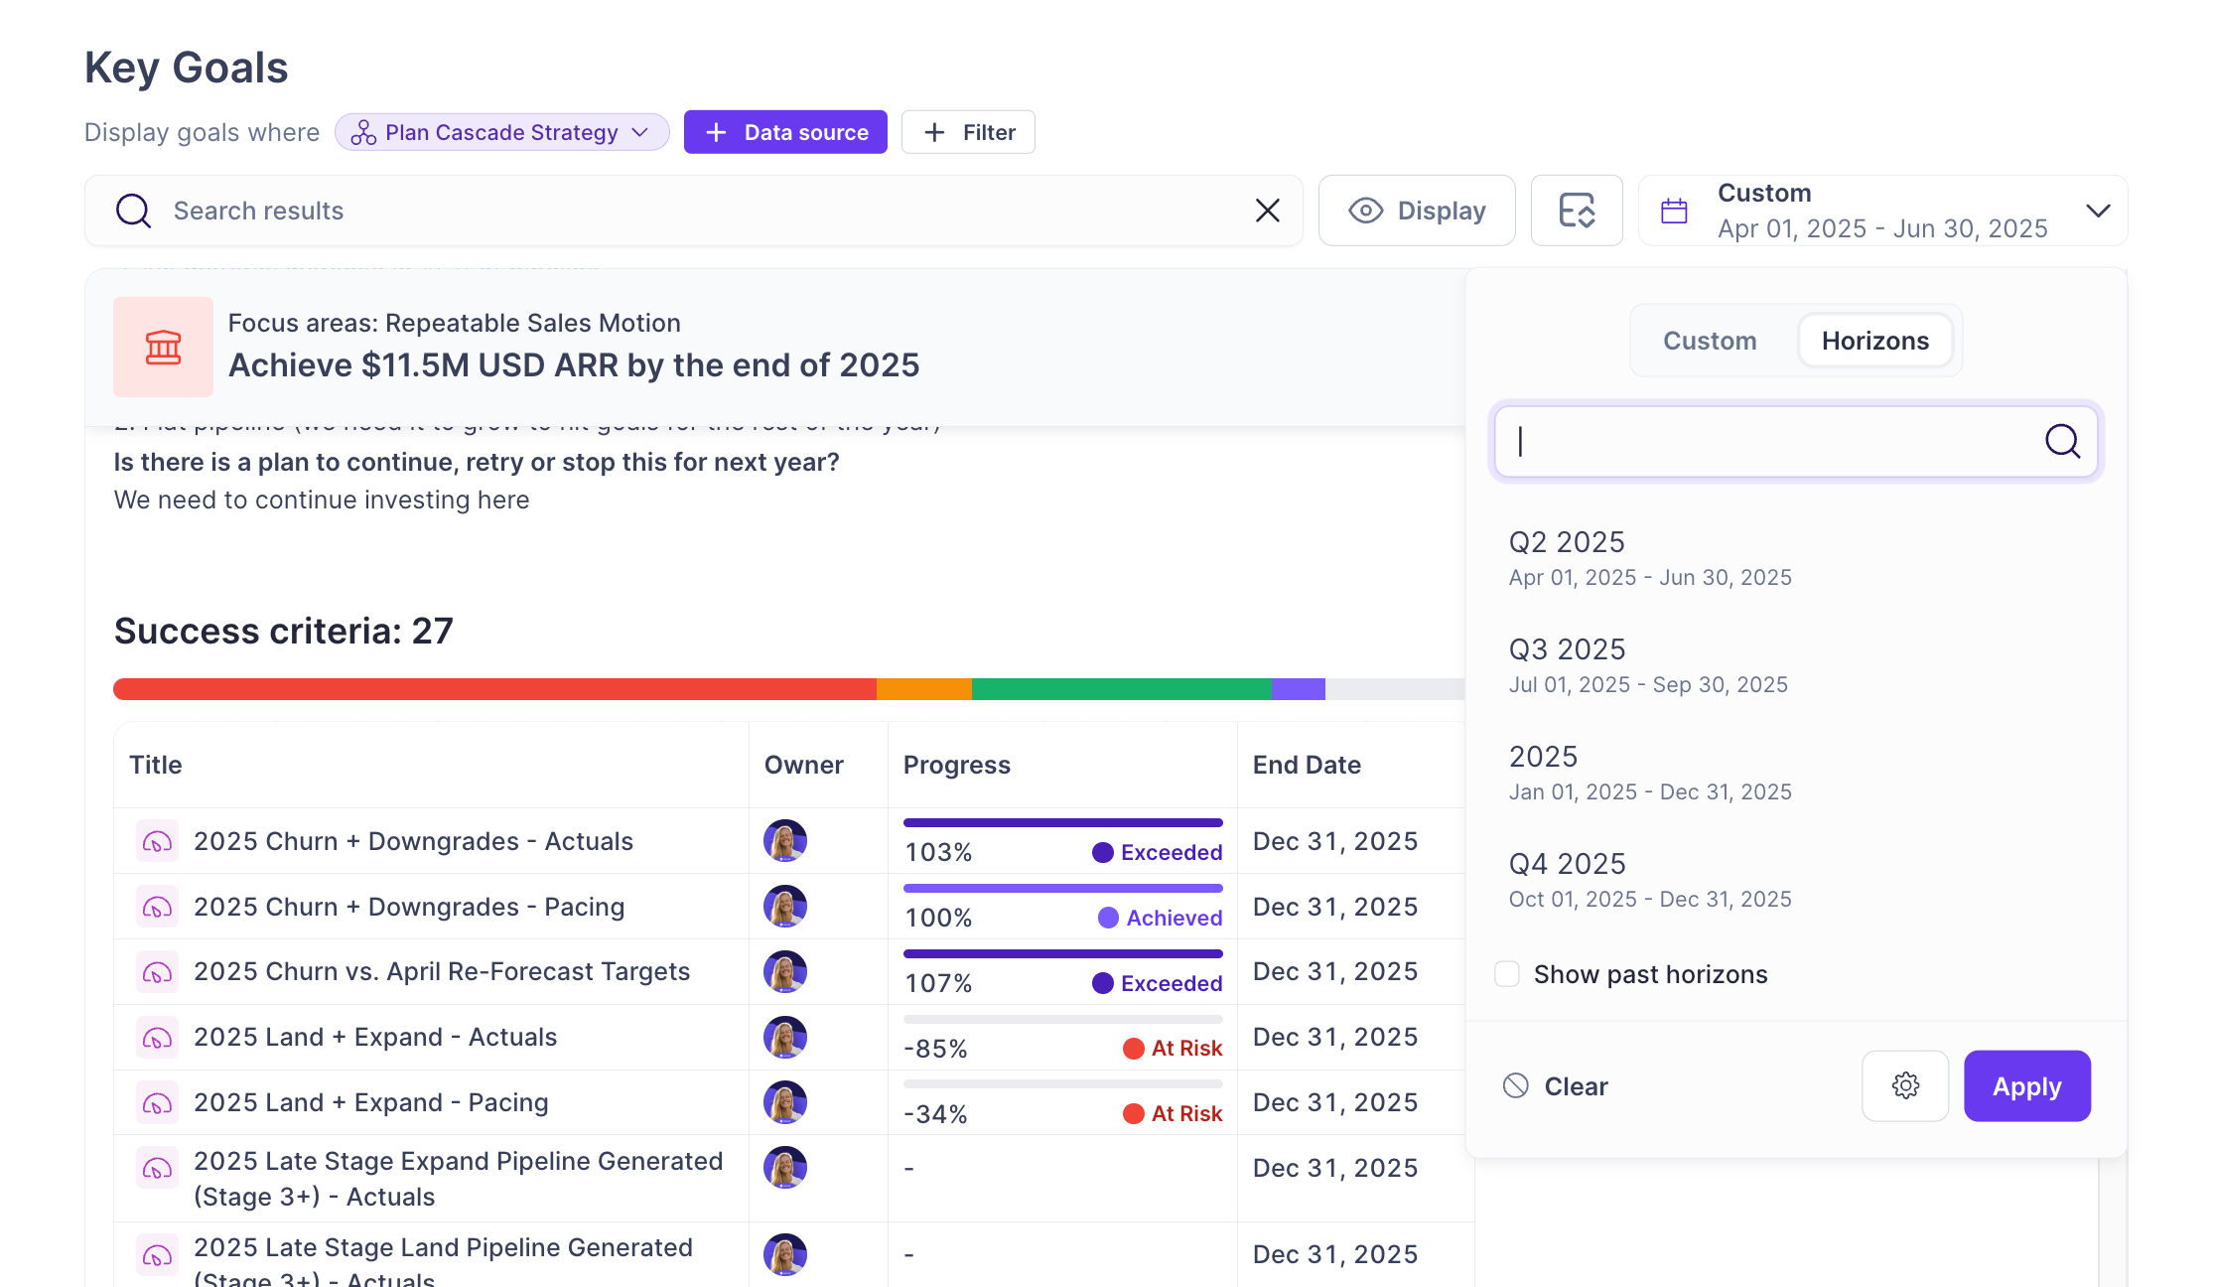Click the green segment of success criteria bar
Viewport: 2214px width, 1287px height.
pyautogui.click(x=1121, y=689)
